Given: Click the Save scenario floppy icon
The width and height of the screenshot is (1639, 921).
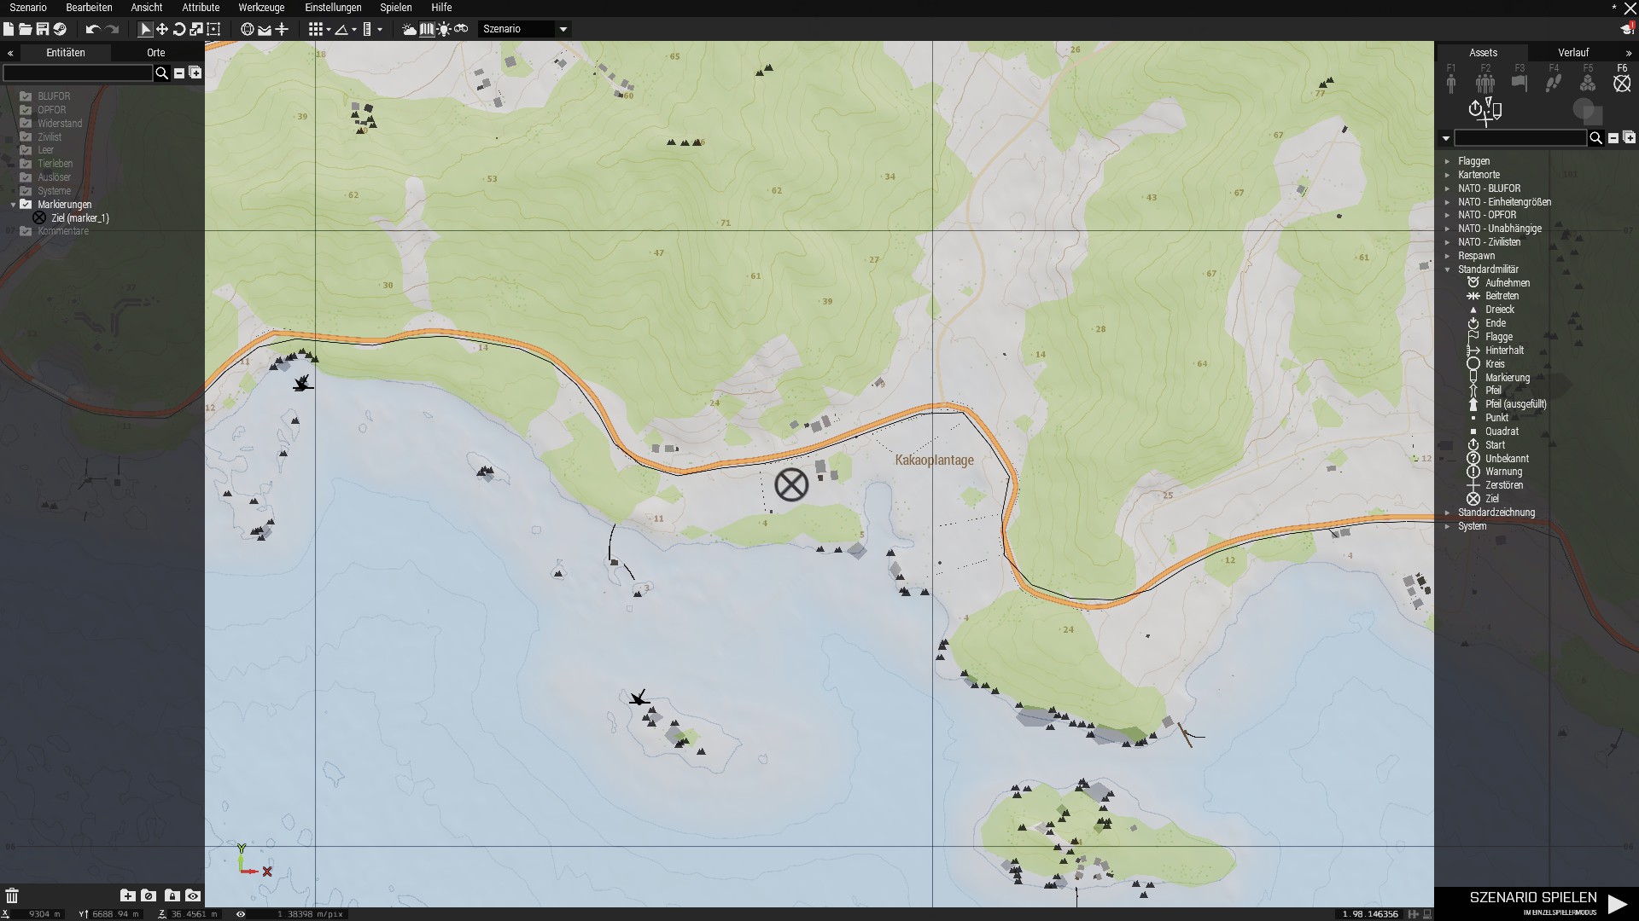Looking at the screenshot, I should point(42,29).
